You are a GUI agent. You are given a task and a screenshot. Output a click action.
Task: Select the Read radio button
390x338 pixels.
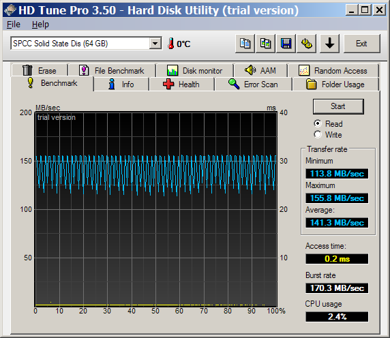pyautogui.click(x=318, y=123)
